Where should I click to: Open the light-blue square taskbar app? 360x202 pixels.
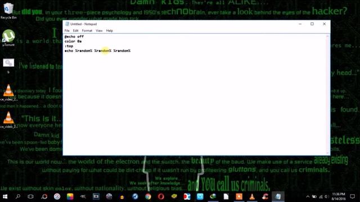tap(200, 196)
